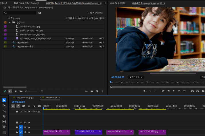Image resolution: width=205 pixels, height=136 pixels.
Task: Click the violet label swatch of cat-323262_1920.jpg
Action: (5, 26)
